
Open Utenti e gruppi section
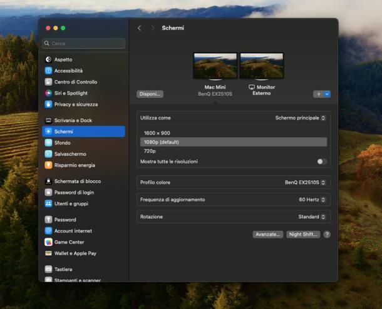[84, 203]
